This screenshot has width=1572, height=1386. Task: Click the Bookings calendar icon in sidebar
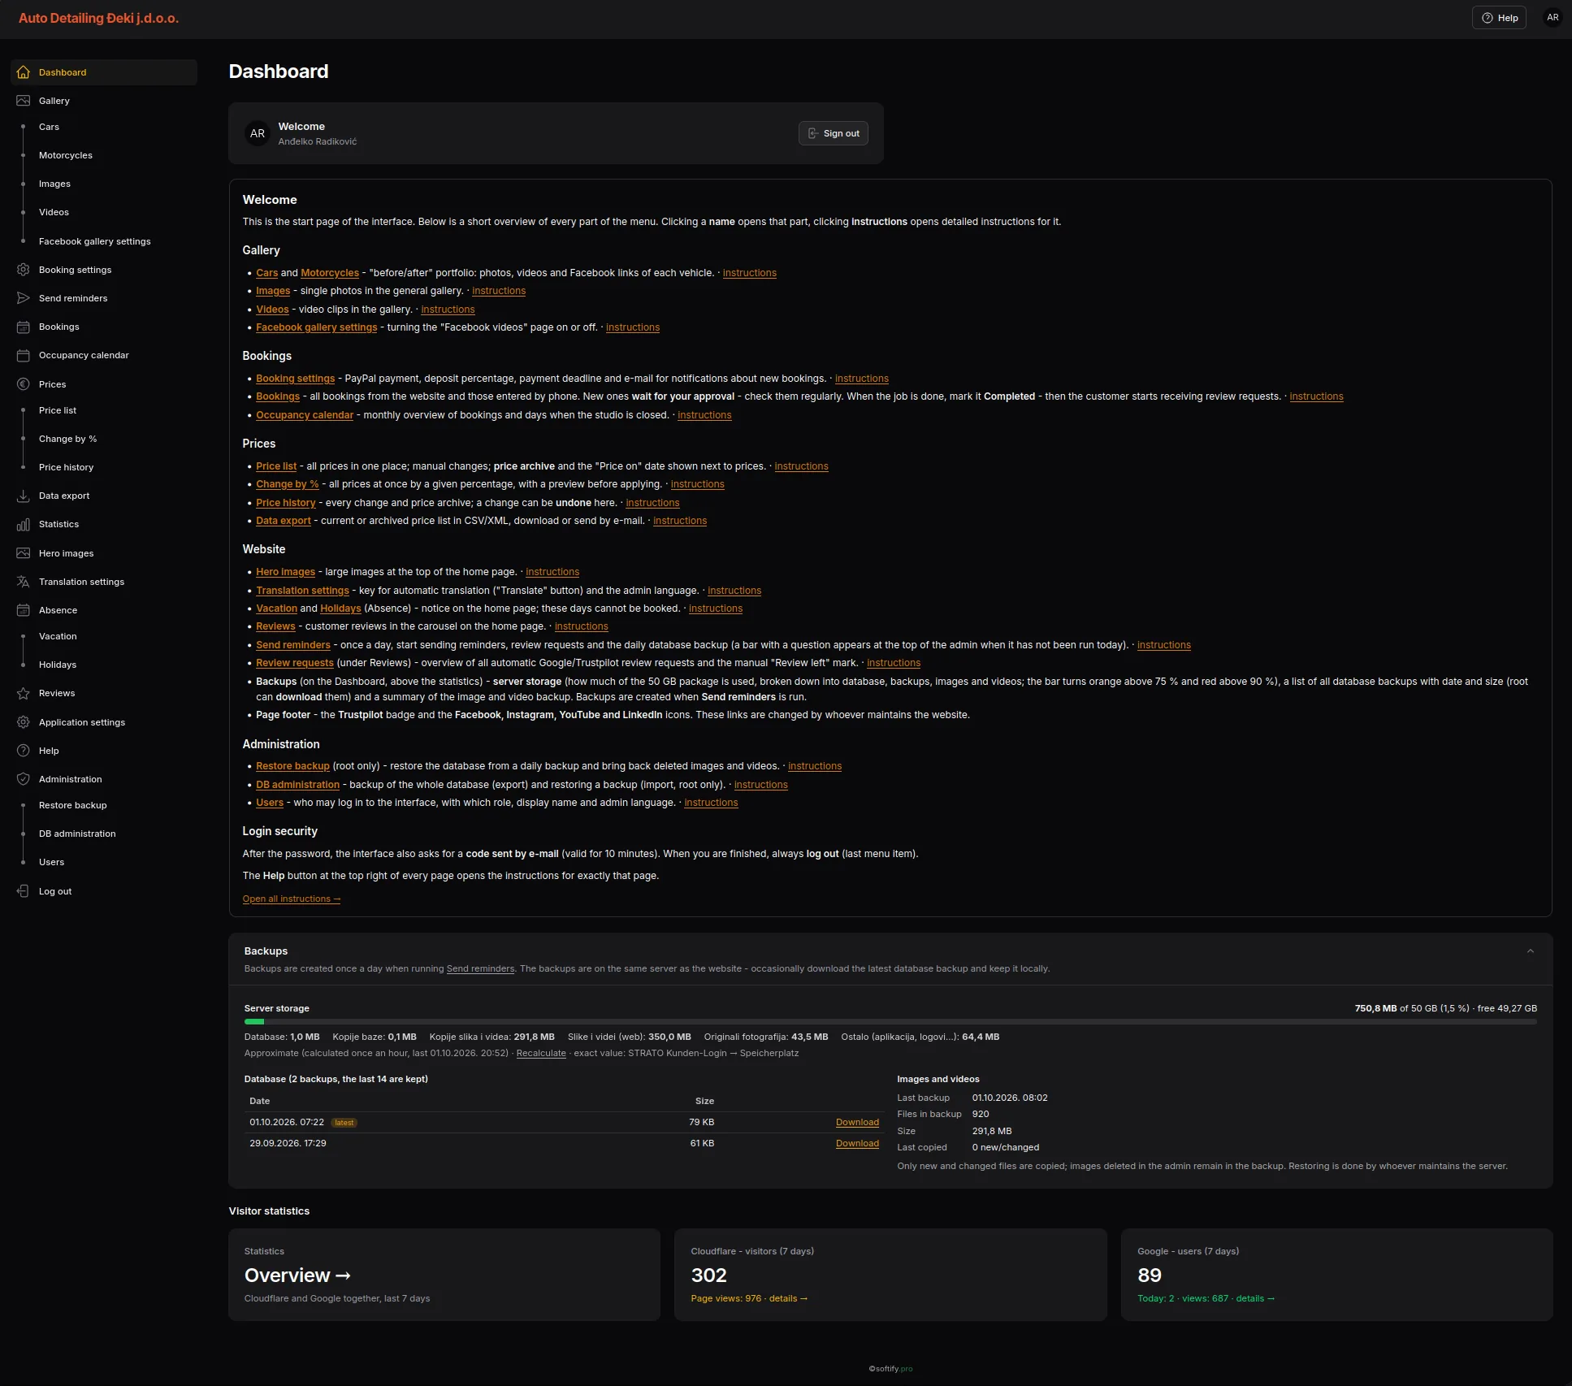[x=24, y=327]
